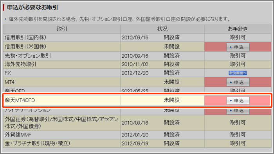Select the 外貨建MMF row label
This screenshot has width=274, height=154.
click(x=18, y=135)
